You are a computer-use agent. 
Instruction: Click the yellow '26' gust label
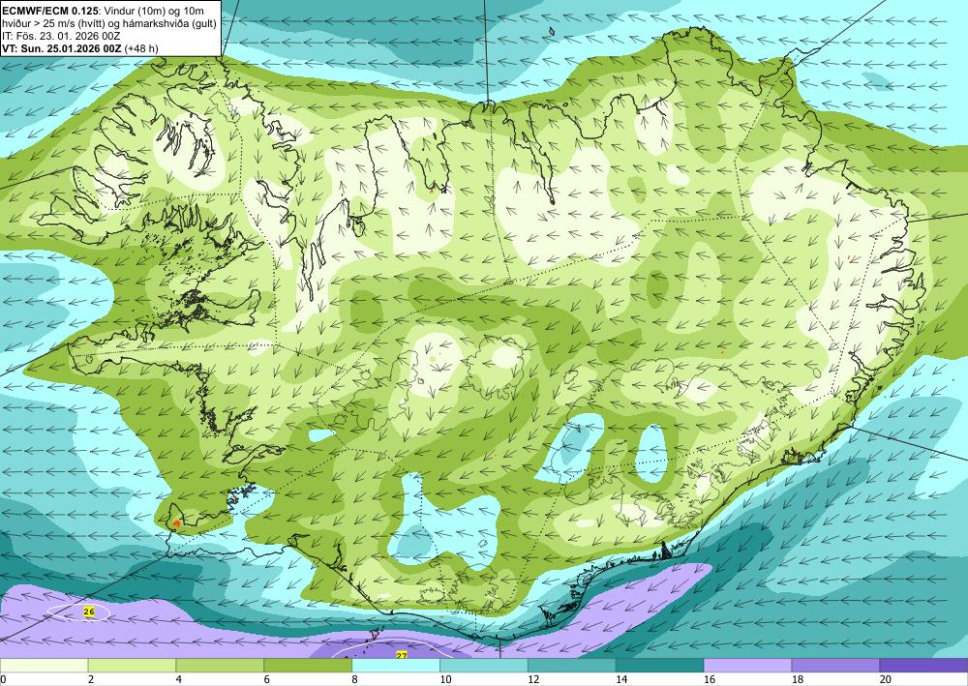click(89, 611)
